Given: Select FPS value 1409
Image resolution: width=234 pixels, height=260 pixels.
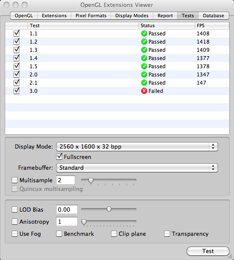Looking at the screenshot, I should click(203, 50).
